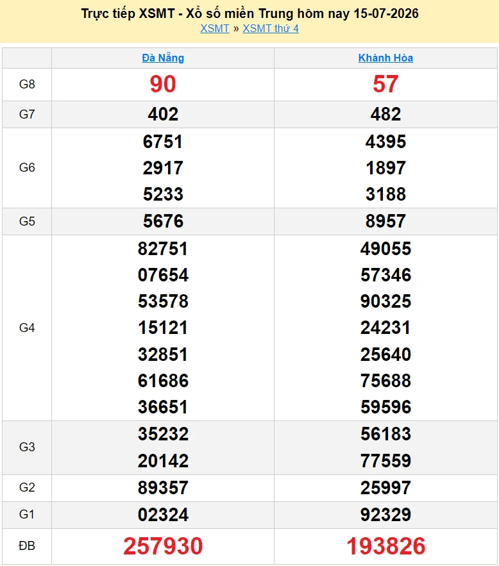Select G6 number 3188
The image size is (499, 566).
tap(385, 194)
